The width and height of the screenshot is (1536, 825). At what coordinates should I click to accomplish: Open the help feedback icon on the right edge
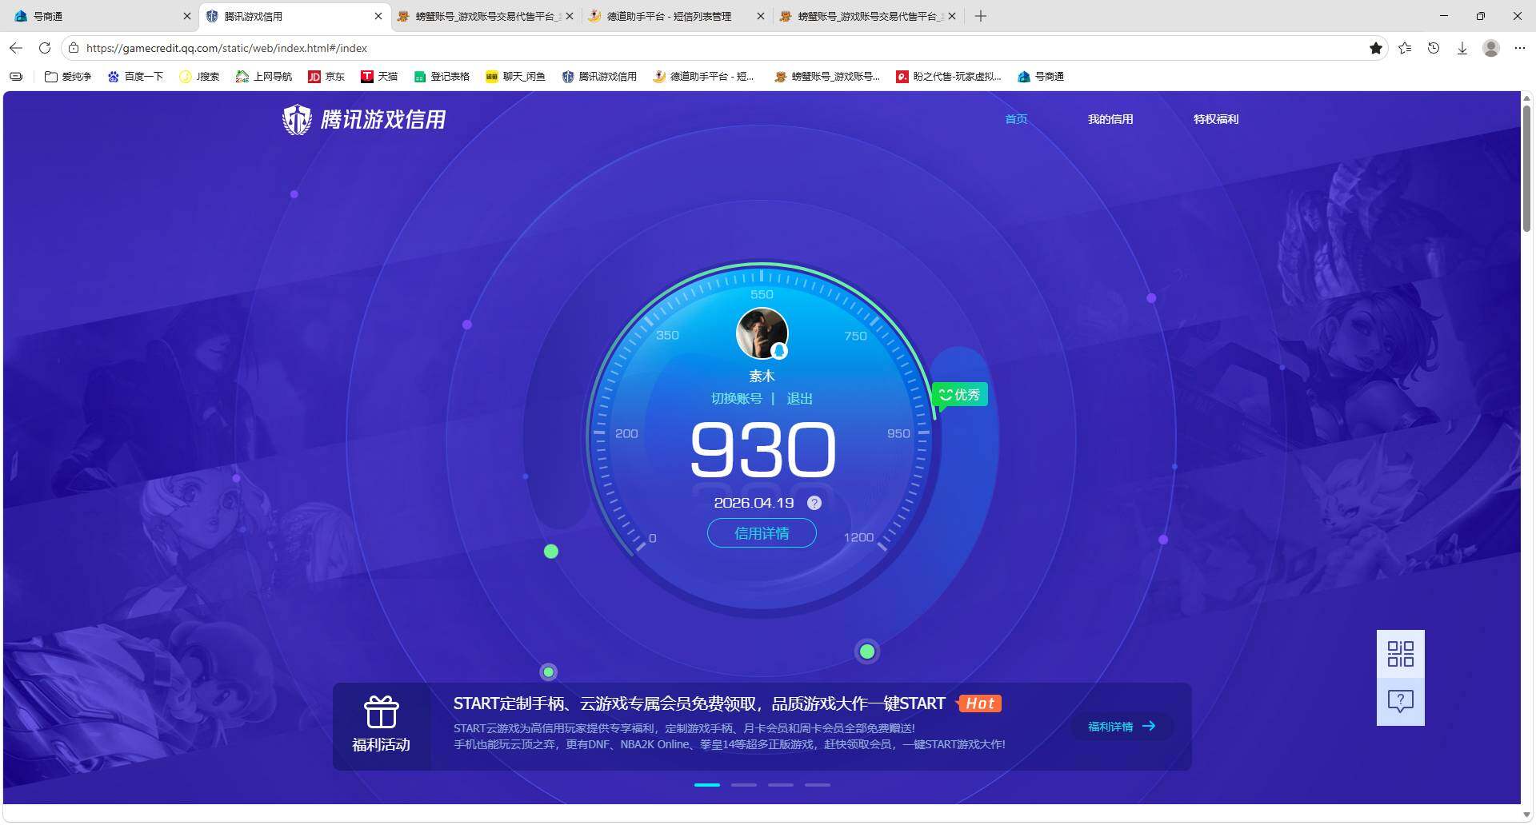1400,701
